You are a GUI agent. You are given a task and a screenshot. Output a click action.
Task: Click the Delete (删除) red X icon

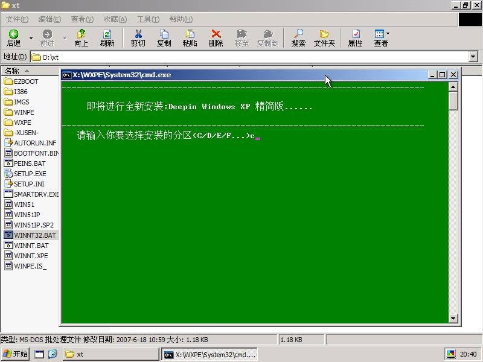click(x=216, y=34)
